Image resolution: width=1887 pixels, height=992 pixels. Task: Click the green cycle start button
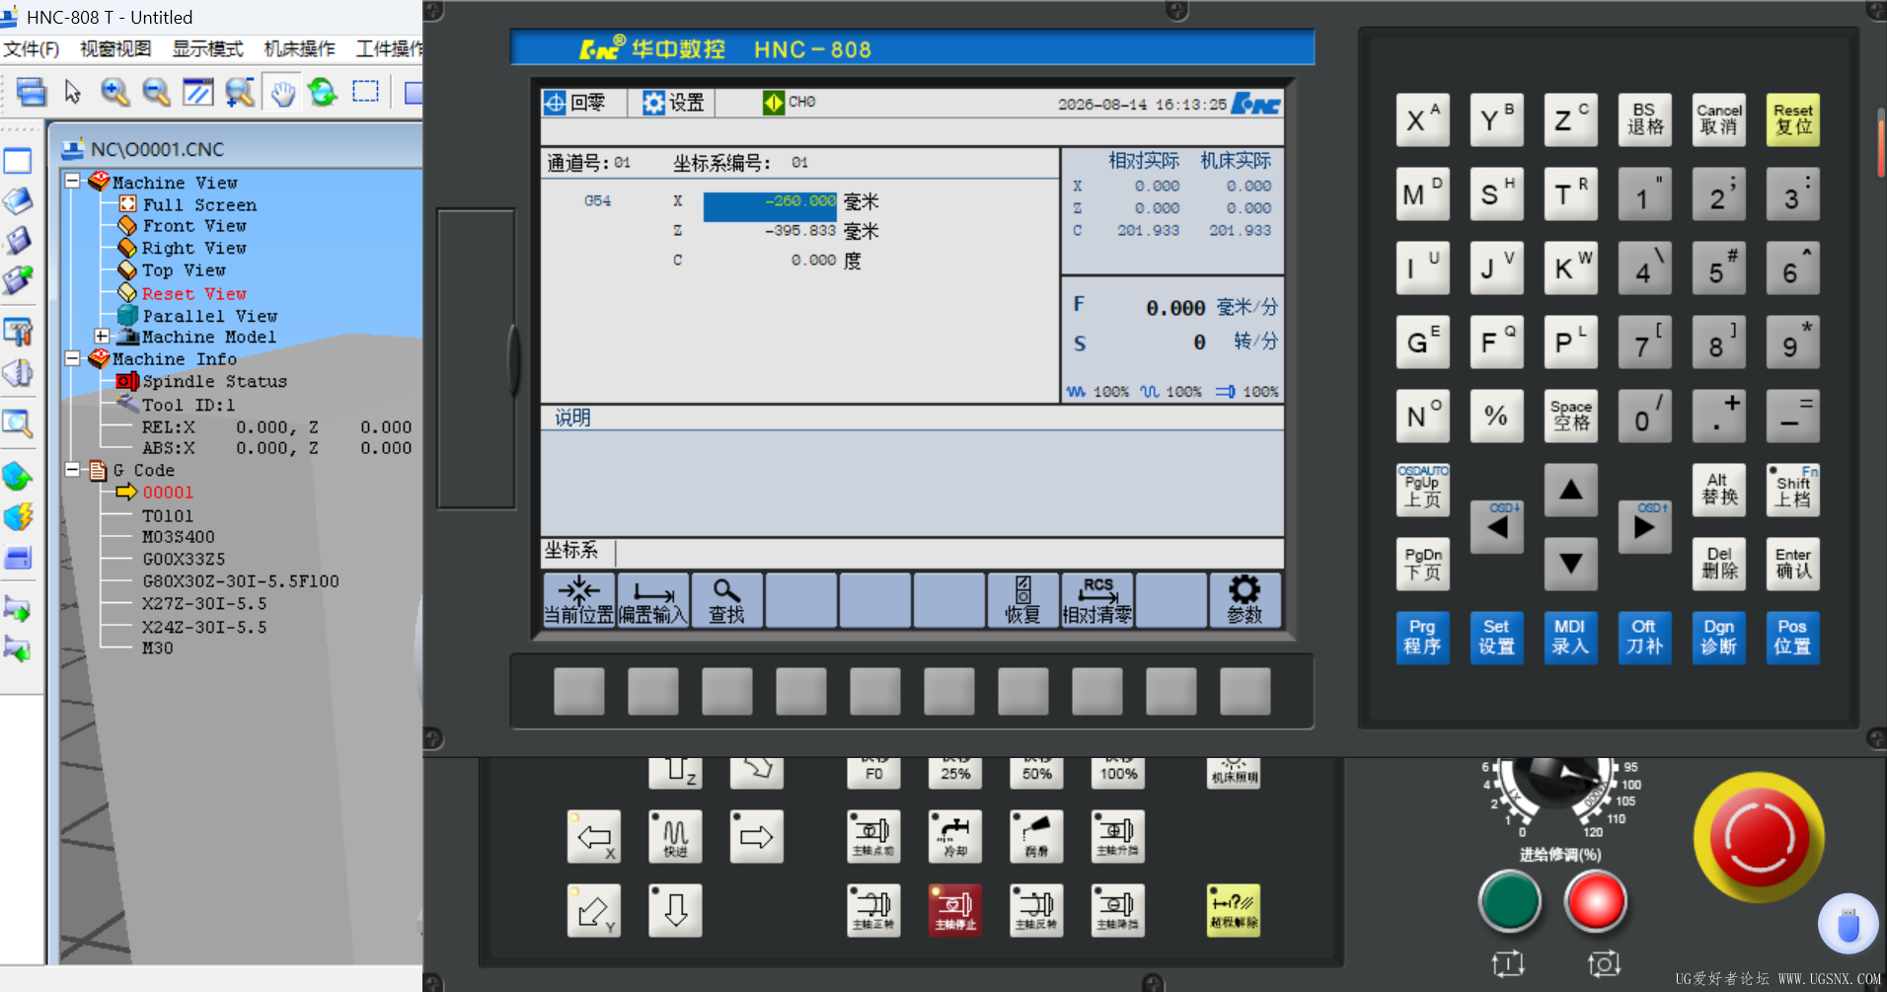point(1510,901)
